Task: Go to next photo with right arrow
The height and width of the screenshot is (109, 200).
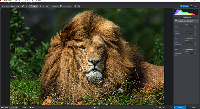Action: pos(98,107)
